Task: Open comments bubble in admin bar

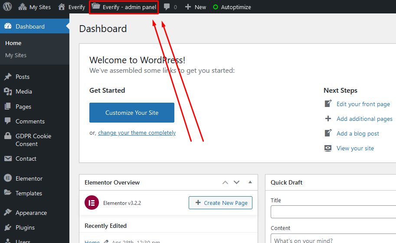Action: (x=170, y=7)
